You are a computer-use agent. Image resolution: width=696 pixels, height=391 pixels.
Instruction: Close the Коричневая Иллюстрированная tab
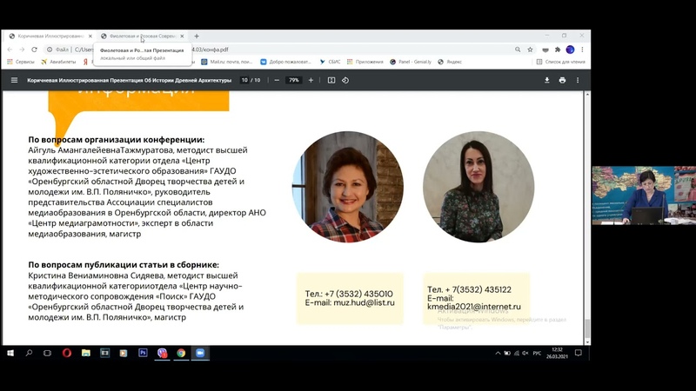[90, 36]
